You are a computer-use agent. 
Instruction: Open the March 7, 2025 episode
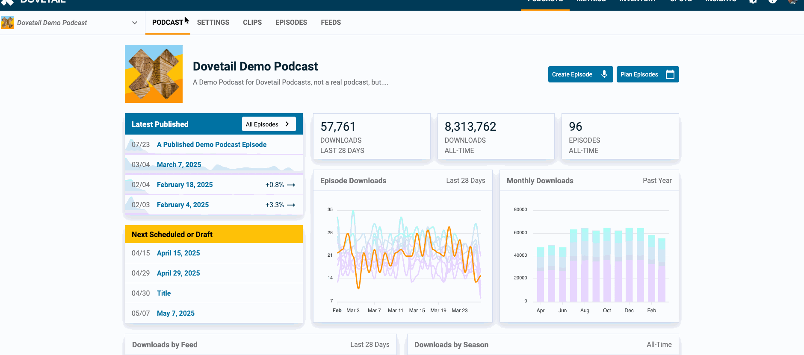[x=179, y=165]
